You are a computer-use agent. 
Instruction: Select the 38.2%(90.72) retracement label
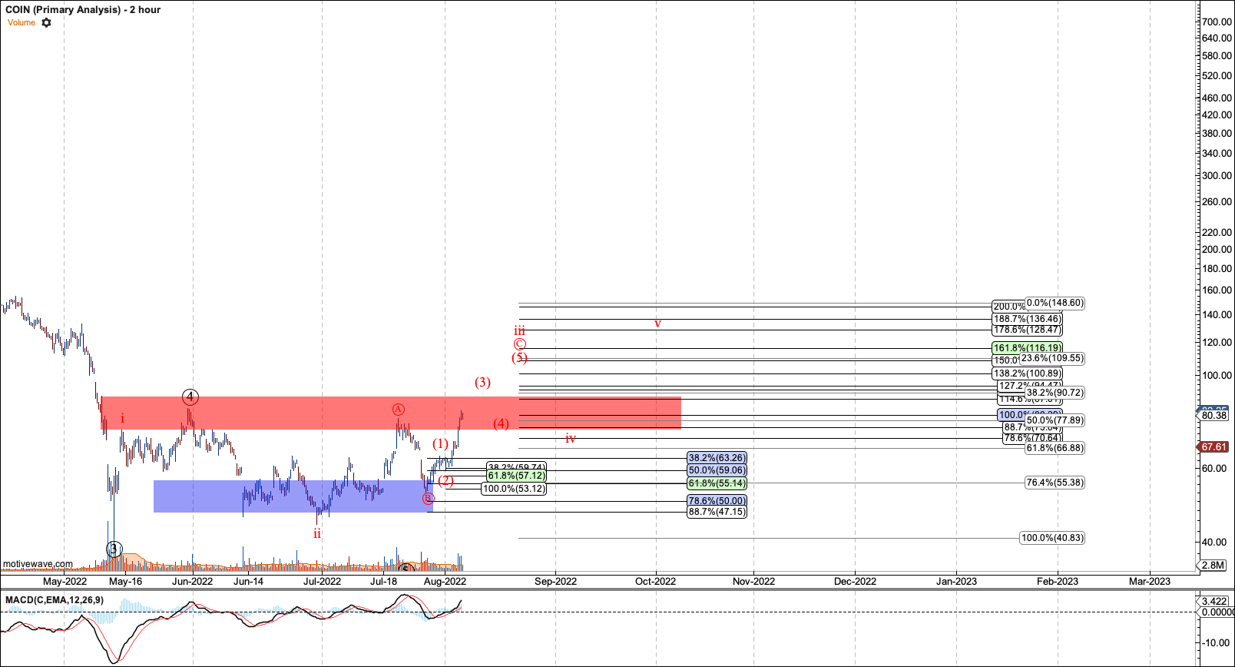pos(1055,393)
